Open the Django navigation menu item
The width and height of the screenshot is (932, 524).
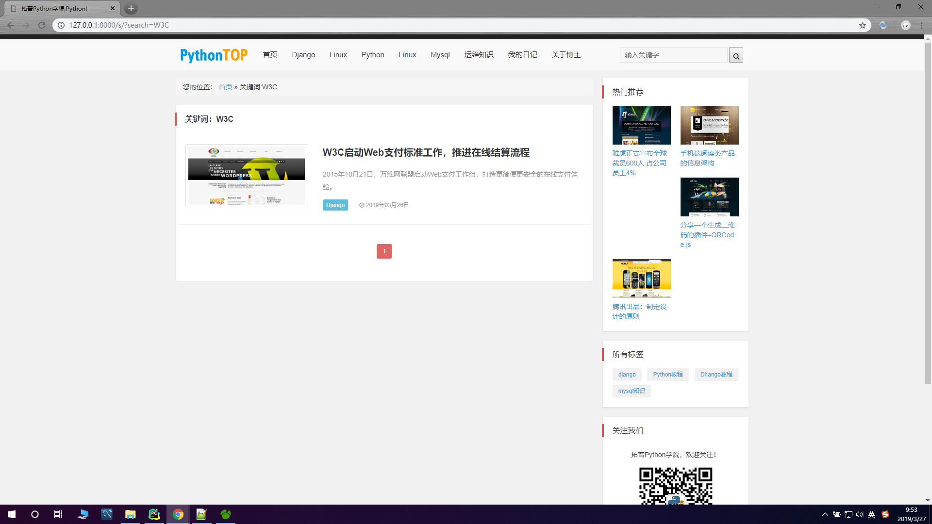coord(303,55)
